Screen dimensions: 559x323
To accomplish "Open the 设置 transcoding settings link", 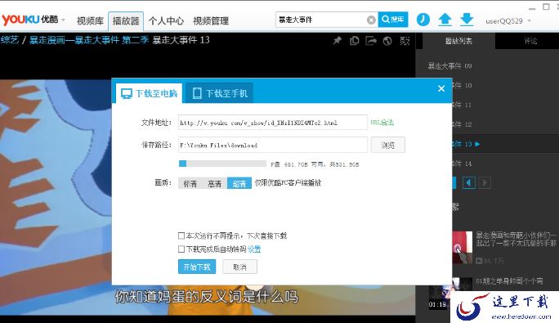I will 254,249.
